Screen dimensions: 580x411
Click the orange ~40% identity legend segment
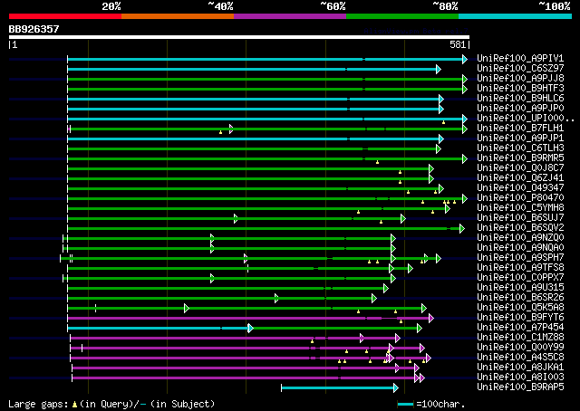(x=178, y=16)
